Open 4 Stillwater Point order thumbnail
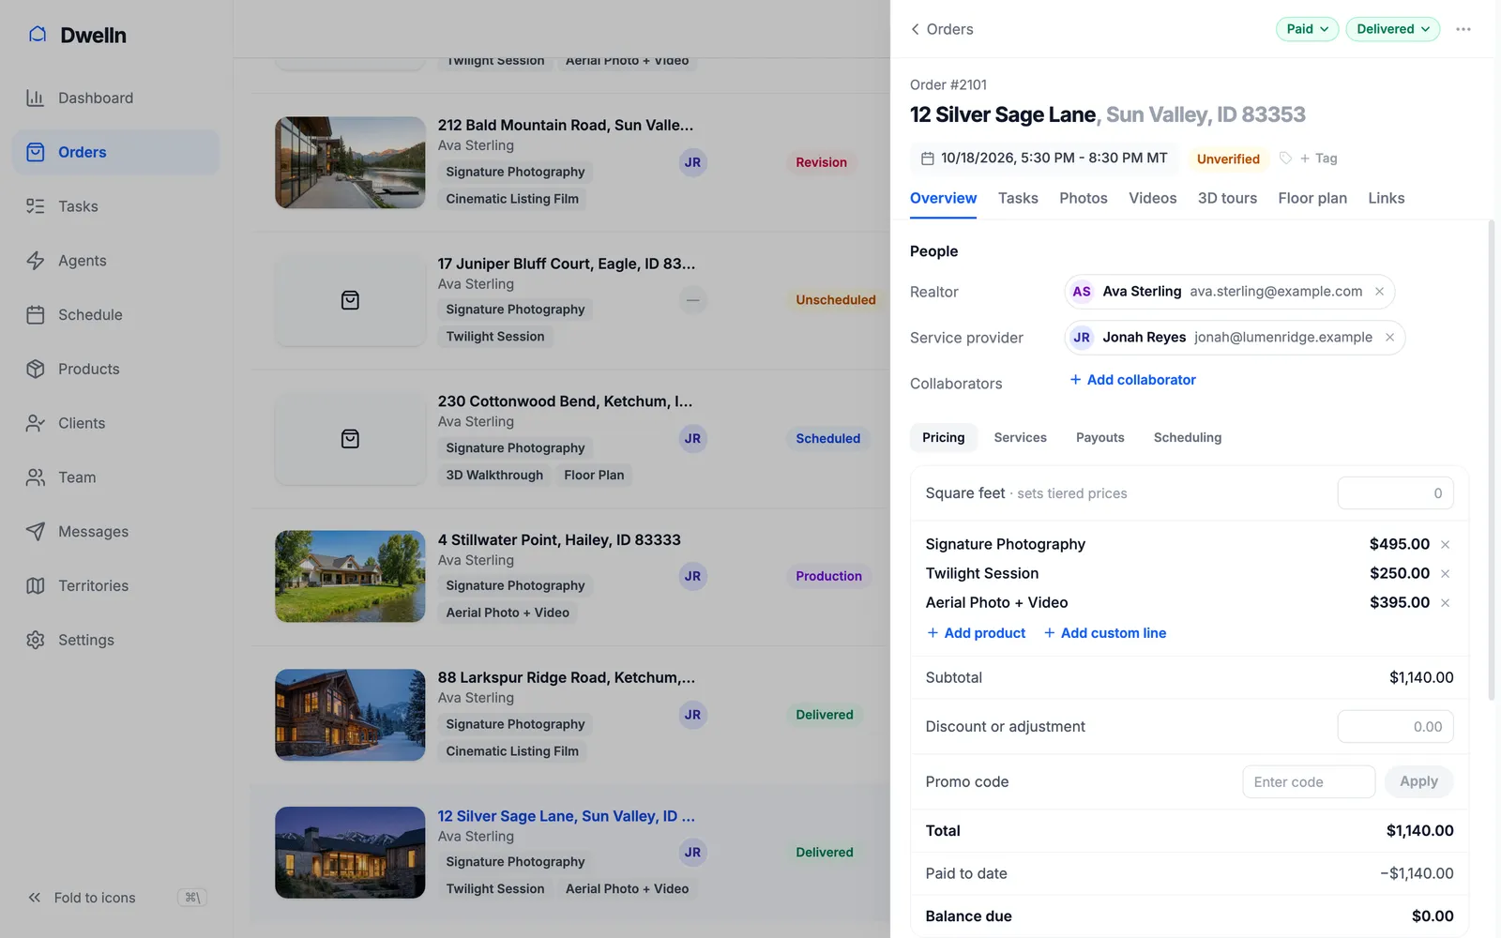1501x938 pixels. coord(350,576)
